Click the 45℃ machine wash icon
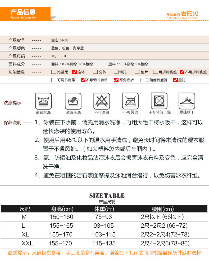 coord(43,101)
